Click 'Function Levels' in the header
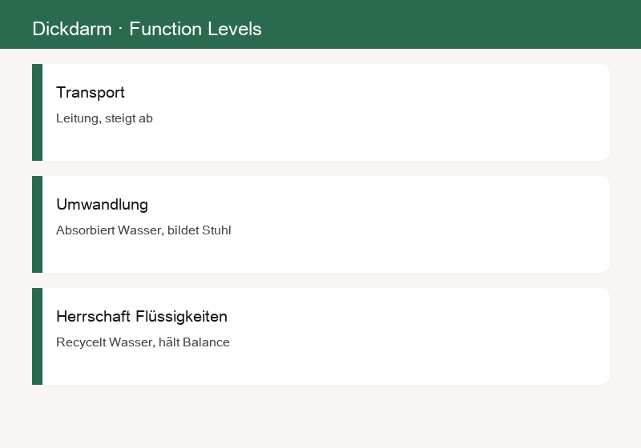 pyautogui.click(x=196, y=29)
